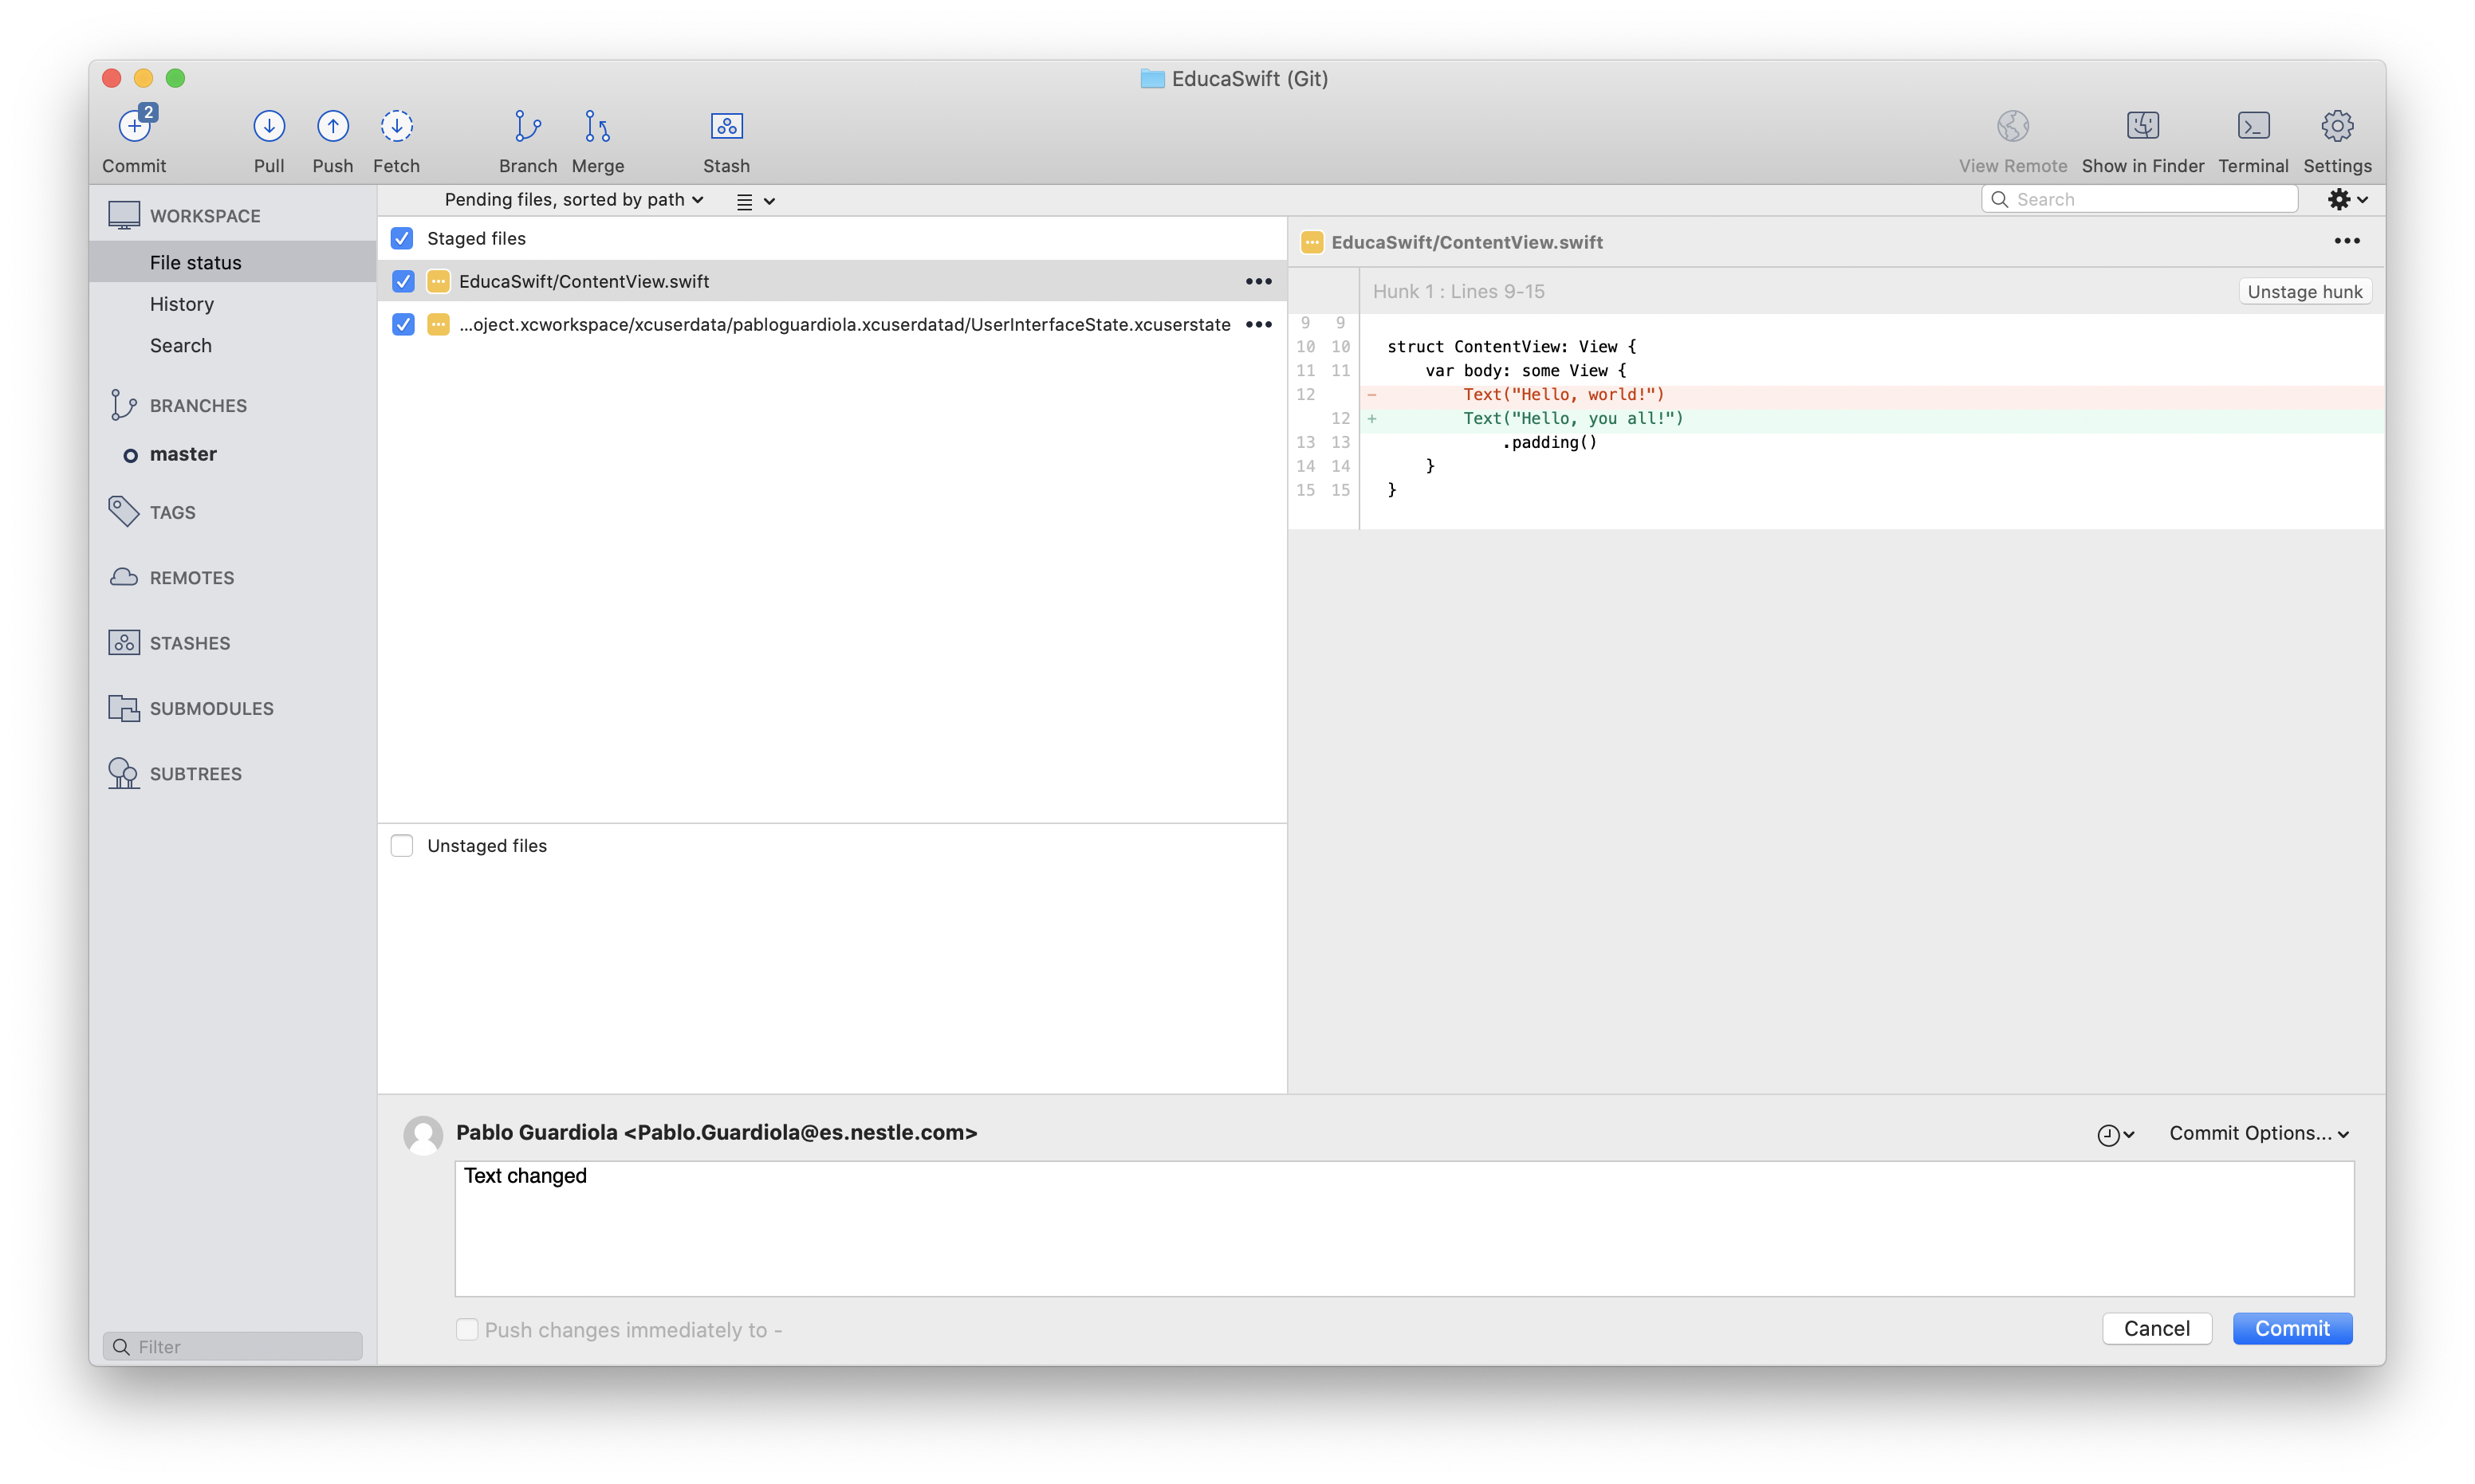The width and height of the screenshot is (2475, 1484).
Task: Expand the REMOTES section
Action: coord(191,578)
